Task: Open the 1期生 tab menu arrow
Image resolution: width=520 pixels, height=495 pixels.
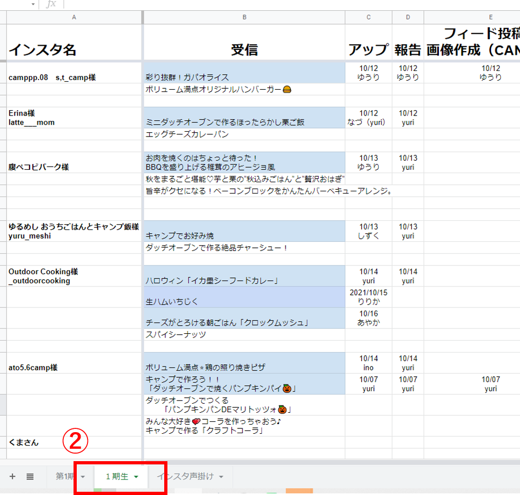Action: pos(136,477)
